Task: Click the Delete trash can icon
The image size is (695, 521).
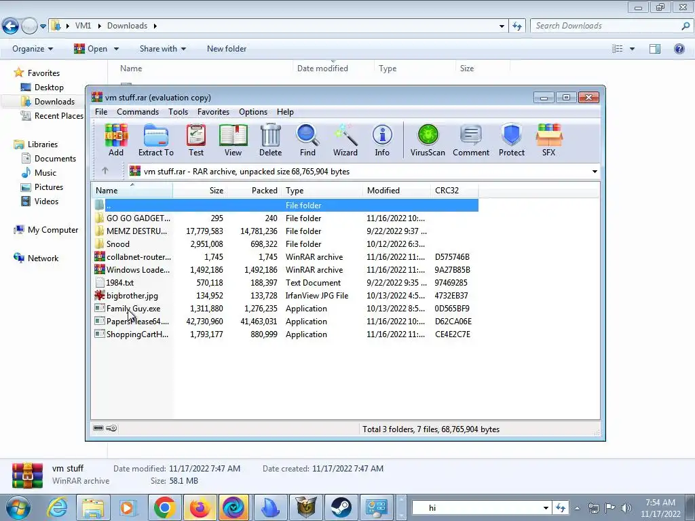Action: click(270, 140)
